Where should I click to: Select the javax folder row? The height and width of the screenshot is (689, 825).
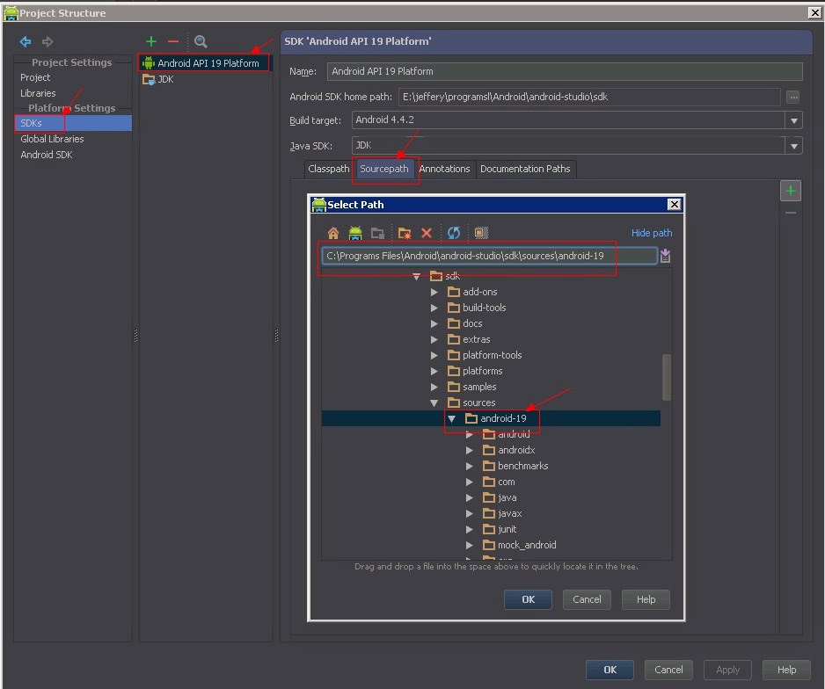click(491, 513)
